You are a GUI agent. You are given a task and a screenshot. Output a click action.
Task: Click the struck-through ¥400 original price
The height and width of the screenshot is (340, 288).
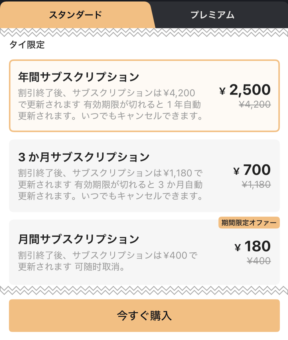259,261
